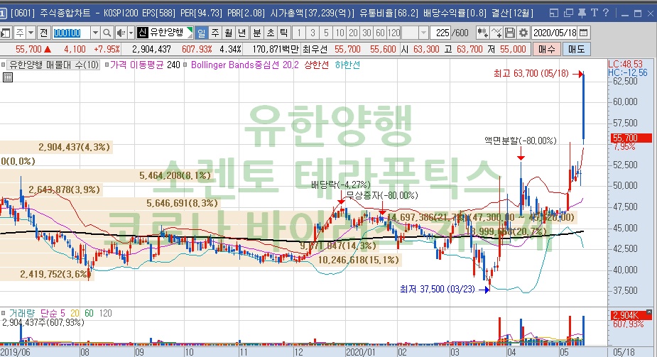Click the window layout icon in title bar

click(x=554, y=13)
